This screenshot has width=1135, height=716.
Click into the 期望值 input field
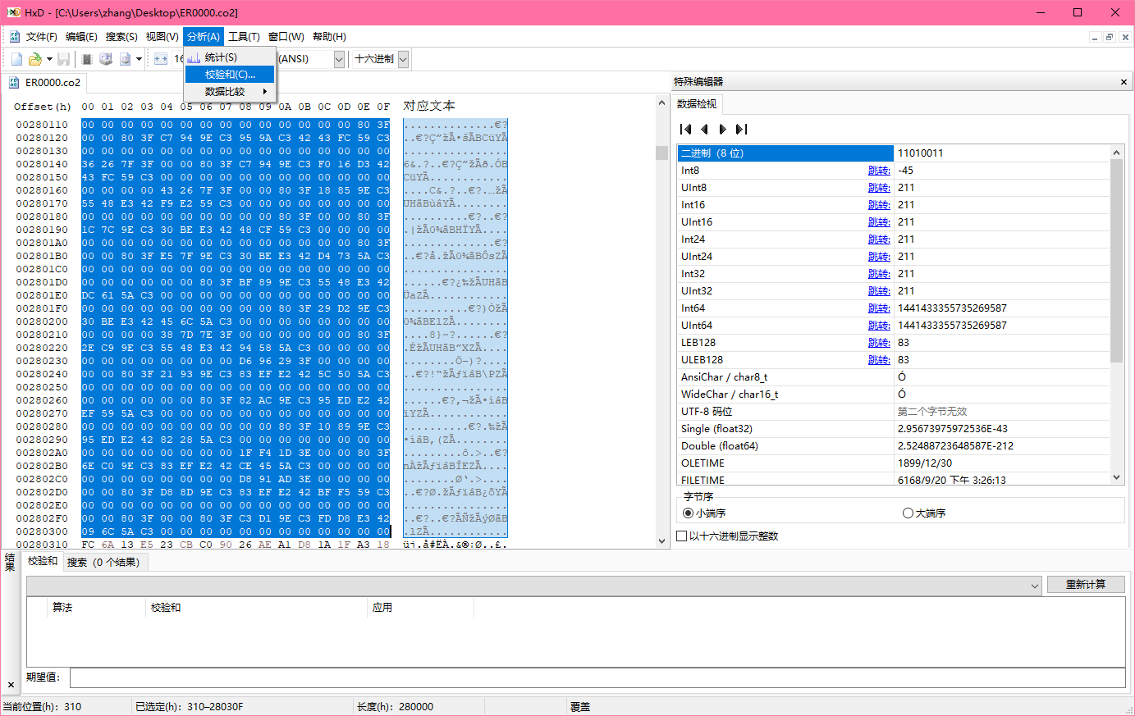597,677
